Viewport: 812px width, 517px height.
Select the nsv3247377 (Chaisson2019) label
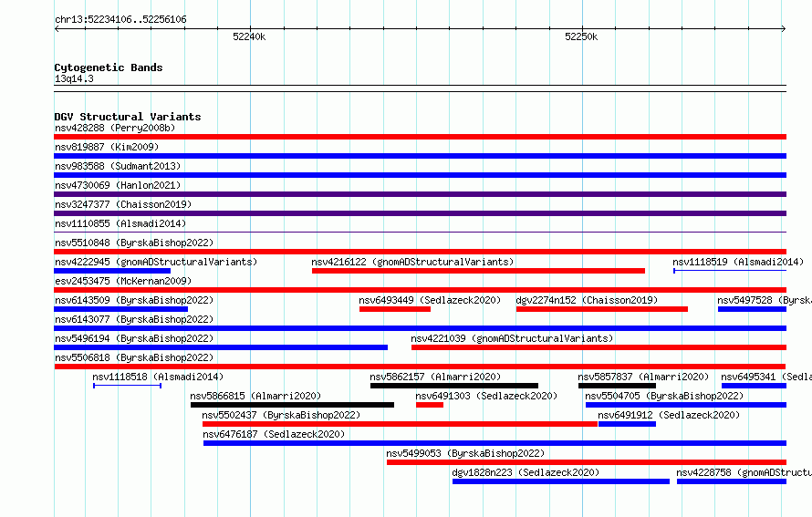123,204
